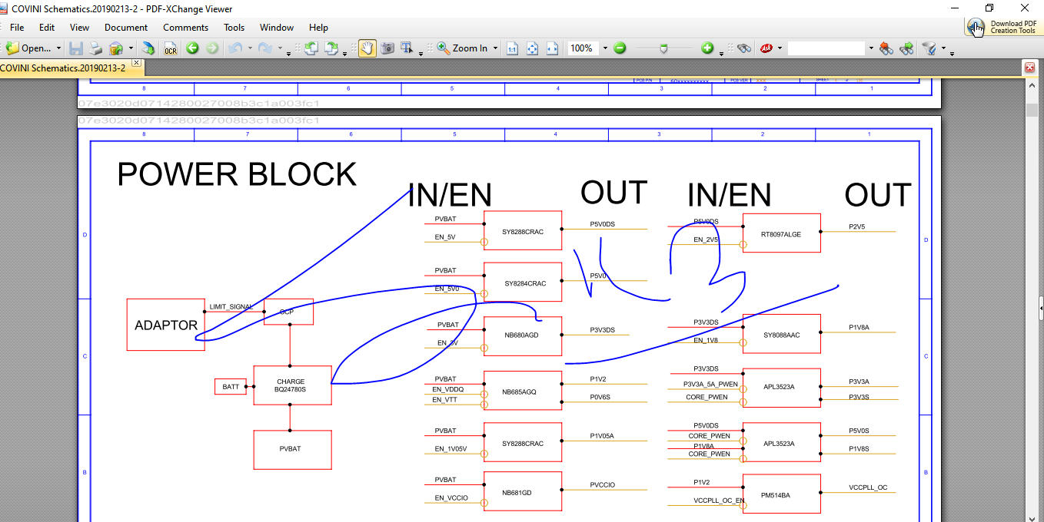
Task: Click vertical scrollbar up arrow
Action: click(x=1032, y=84)
